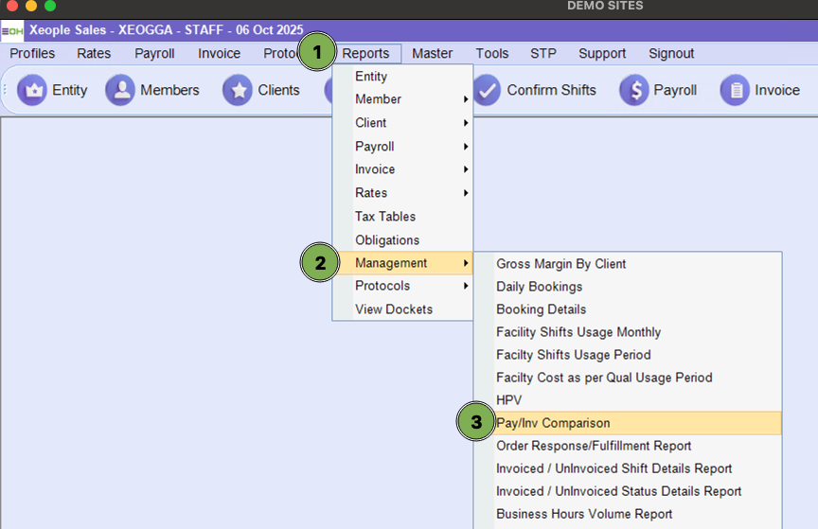The width and height of the screenshot is (818, 529).
Task: Choose Gross Margin By Client report
Action: tap(560, 264)
